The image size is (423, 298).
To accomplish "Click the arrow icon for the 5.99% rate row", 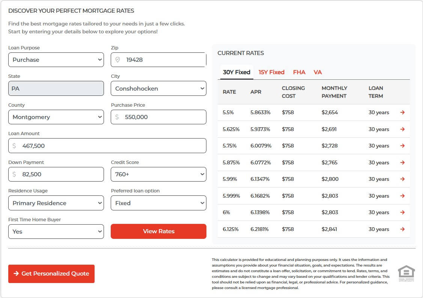I will coord(402,179).
